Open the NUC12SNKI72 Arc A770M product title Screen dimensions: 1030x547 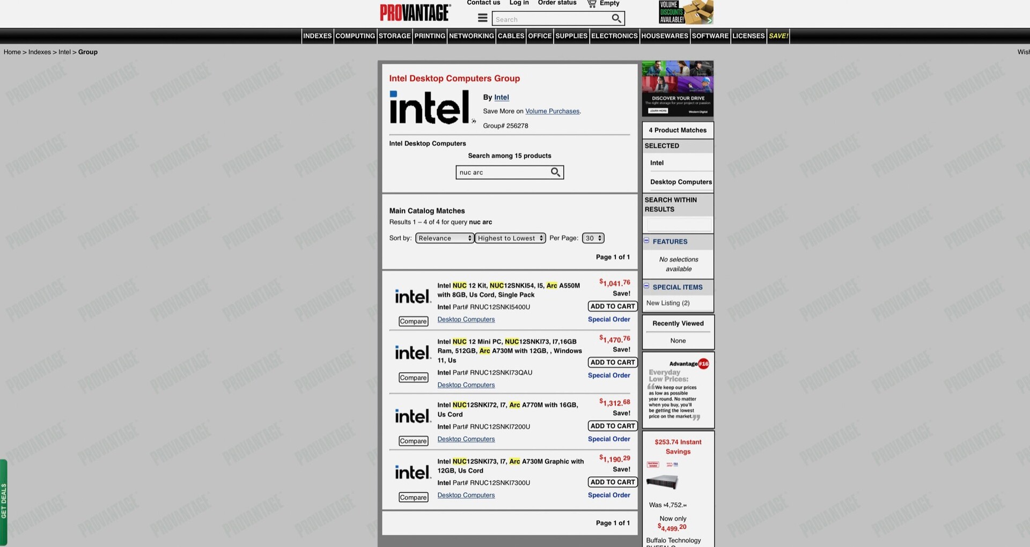coord(508,410)
